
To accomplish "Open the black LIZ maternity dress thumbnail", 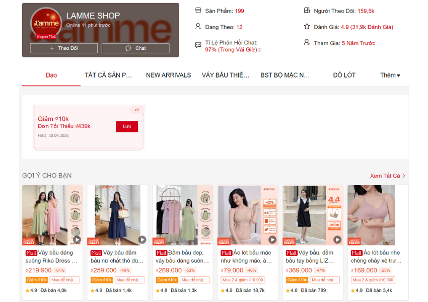I will point(313,215).
